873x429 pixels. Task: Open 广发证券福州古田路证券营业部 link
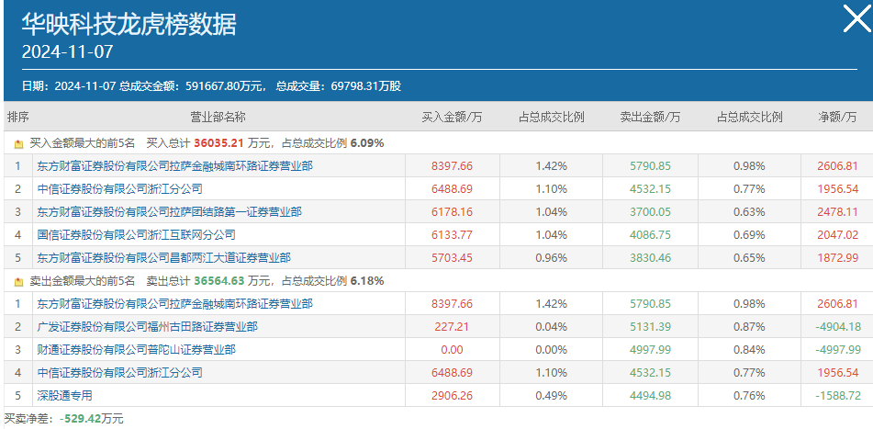point(148,326)
